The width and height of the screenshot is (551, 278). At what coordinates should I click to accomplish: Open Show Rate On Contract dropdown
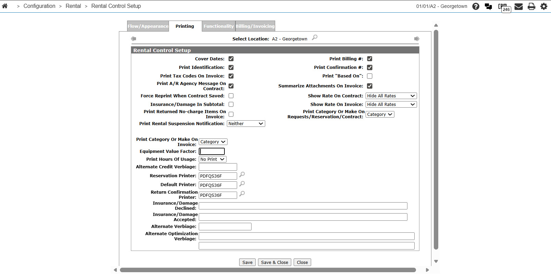point(391,96)
